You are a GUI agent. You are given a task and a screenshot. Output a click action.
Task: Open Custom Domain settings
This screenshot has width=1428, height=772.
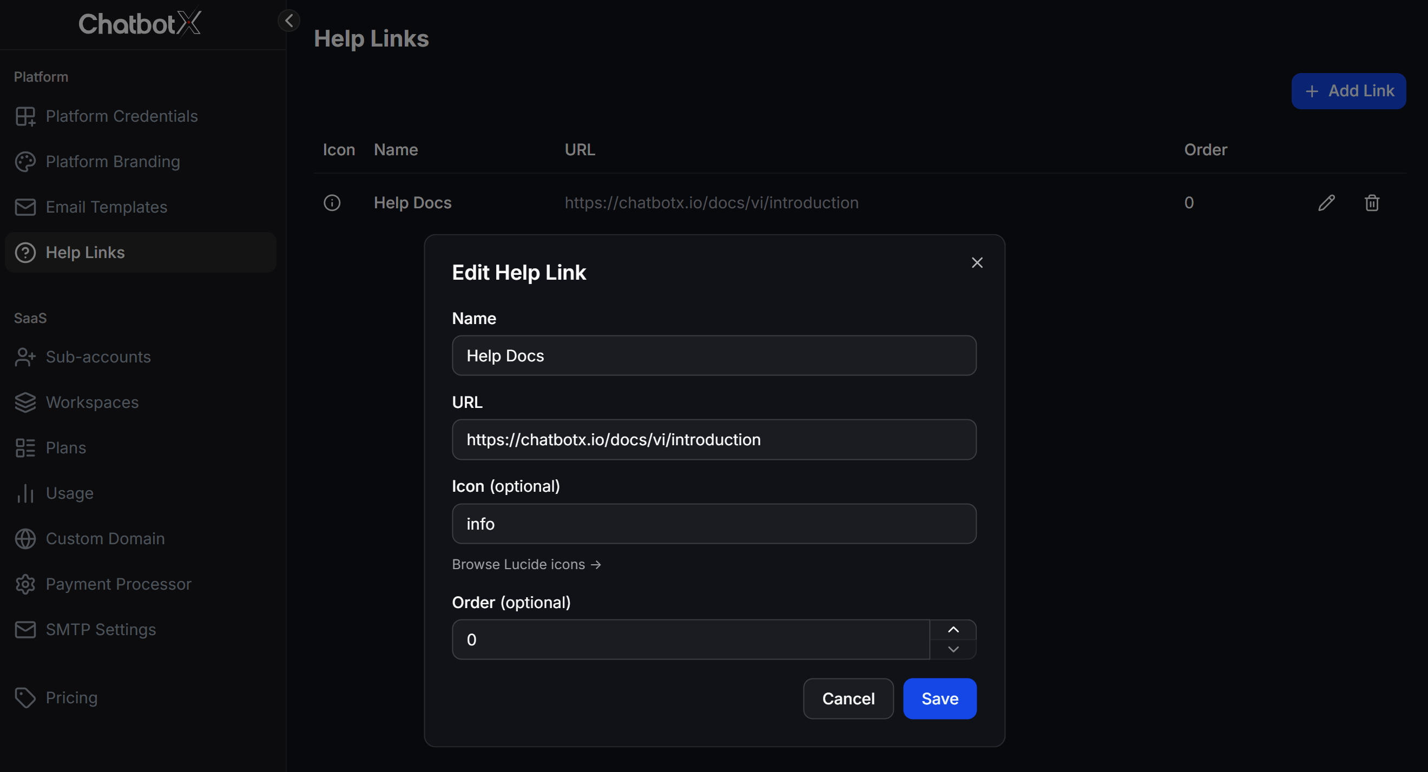pos(141,539)
